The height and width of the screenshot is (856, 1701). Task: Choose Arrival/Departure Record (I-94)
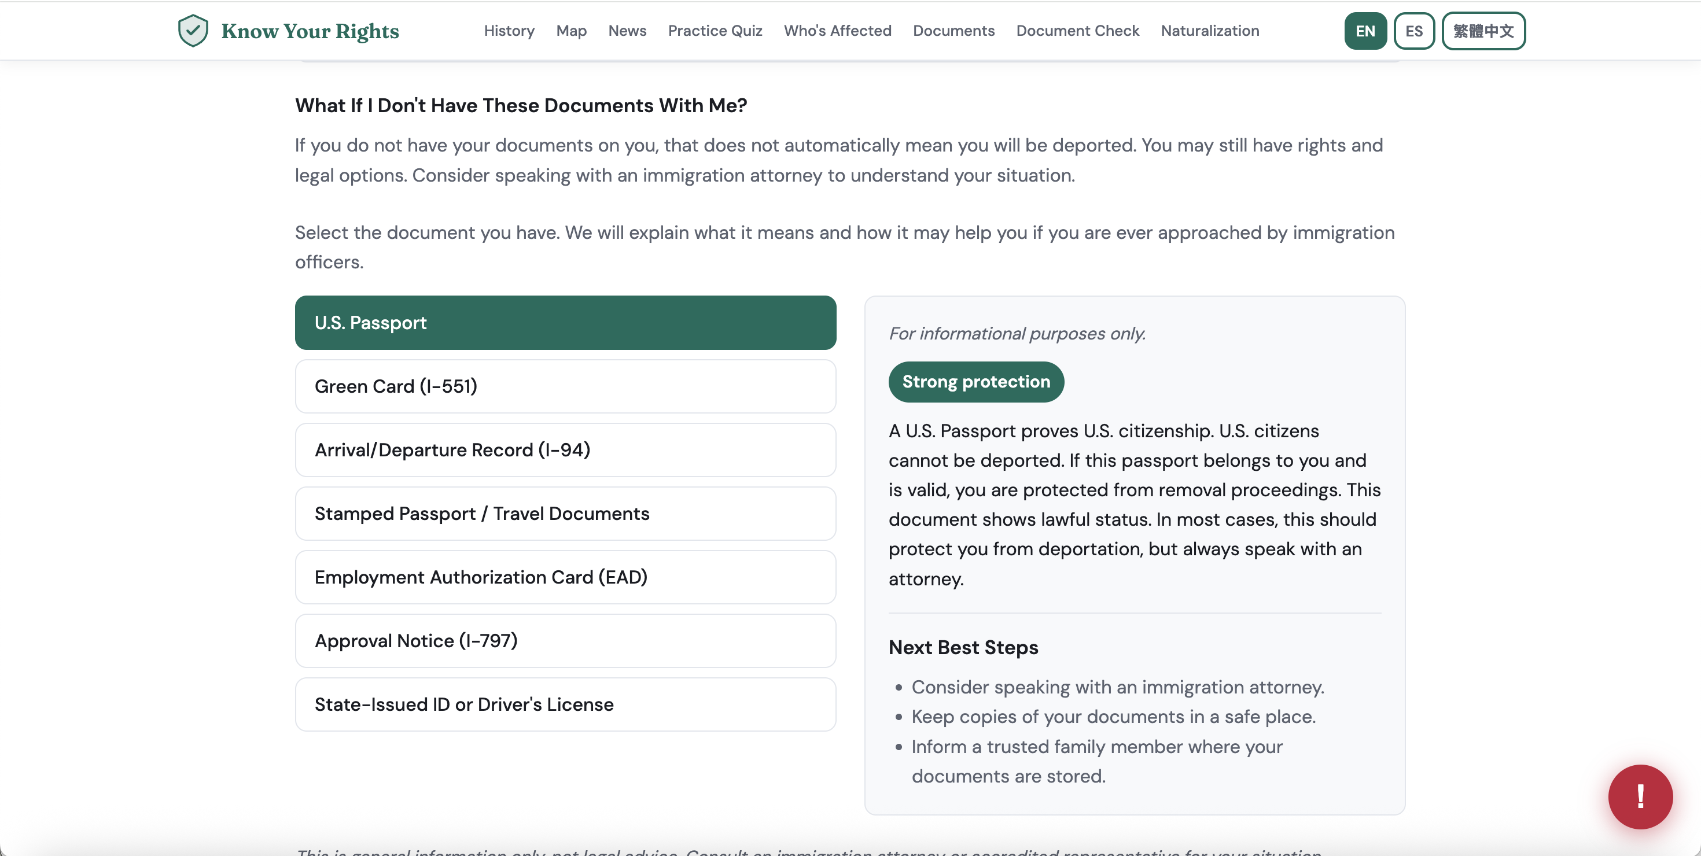[565, 450]
